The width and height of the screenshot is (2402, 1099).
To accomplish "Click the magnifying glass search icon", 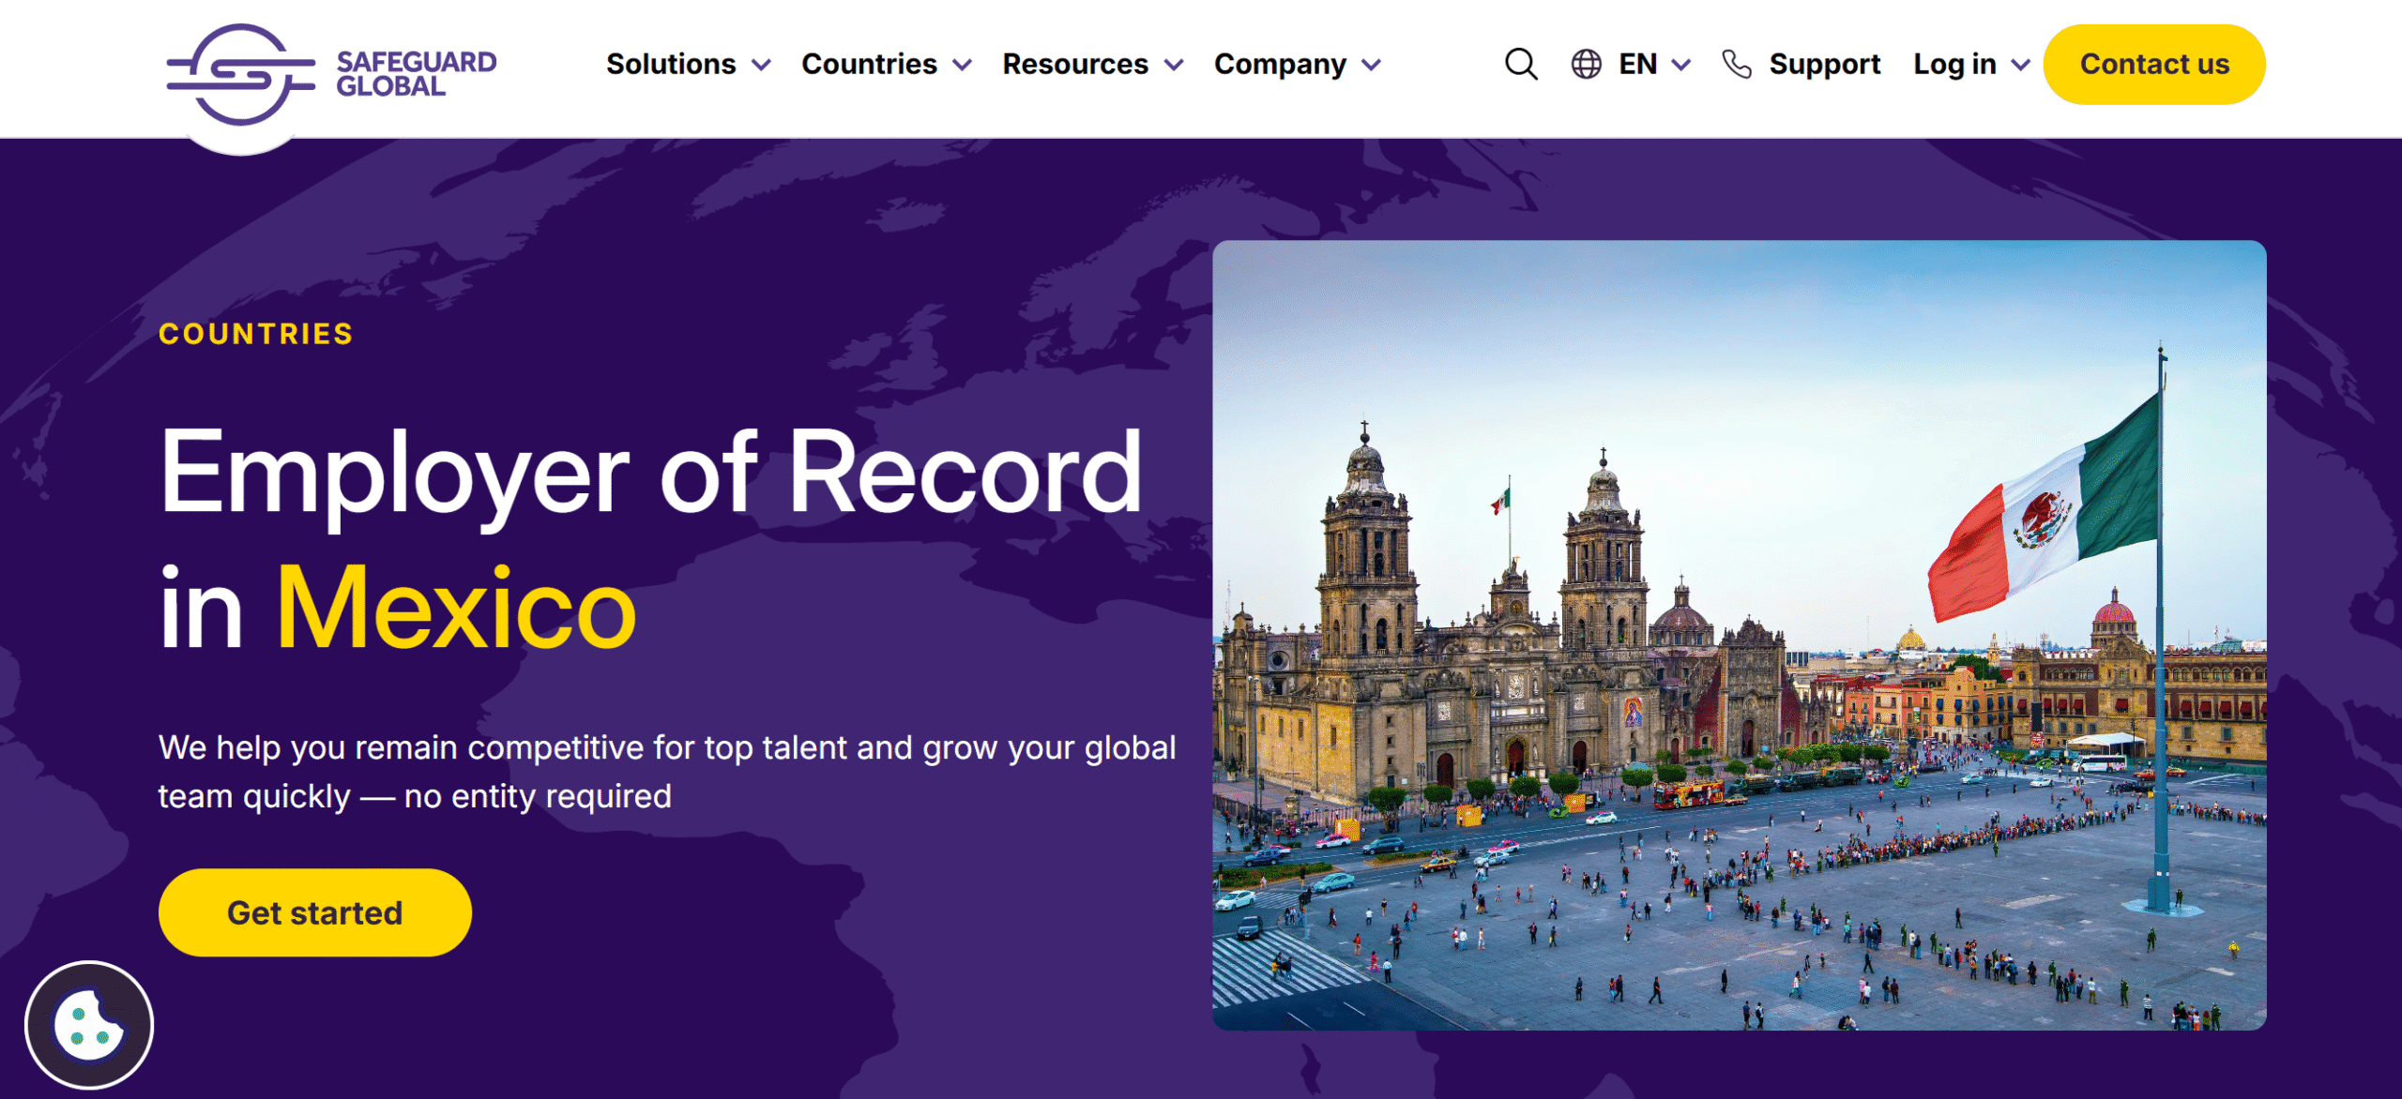I will click(x=1521, y=65).
